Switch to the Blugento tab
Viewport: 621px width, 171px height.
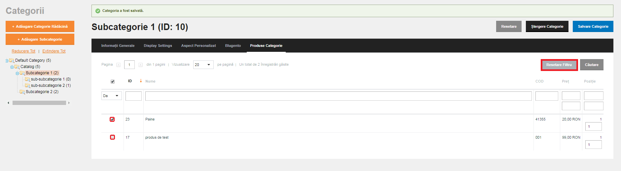233,46
